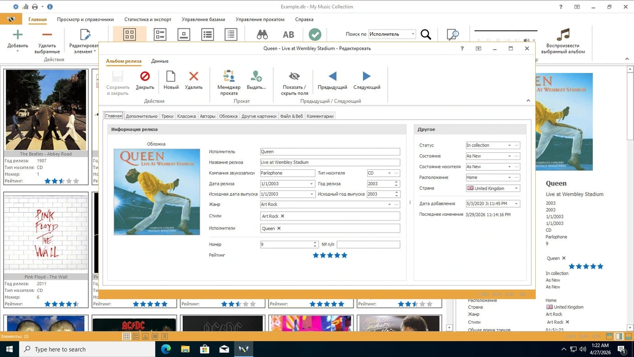Open the Исходная дата выпуска dropdown
This screenshot has width=634, height=357.
tap(312, 194)
